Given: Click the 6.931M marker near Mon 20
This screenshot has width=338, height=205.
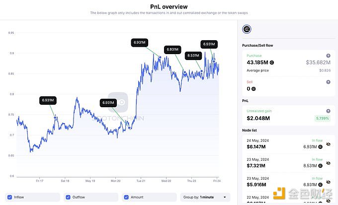Looking at the screenshot, I should click(108, 103).
